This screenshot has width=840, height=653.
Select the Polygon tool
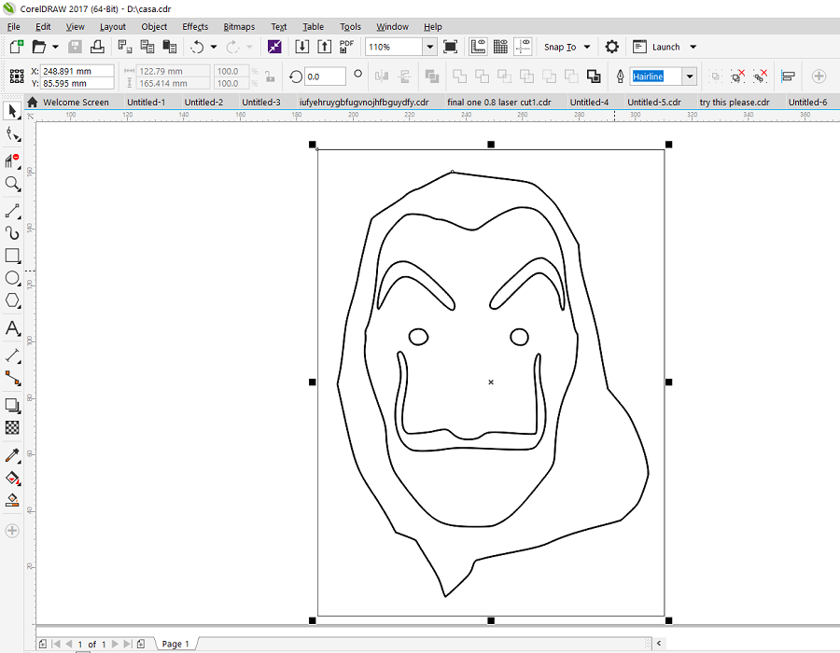coord(12,300)
